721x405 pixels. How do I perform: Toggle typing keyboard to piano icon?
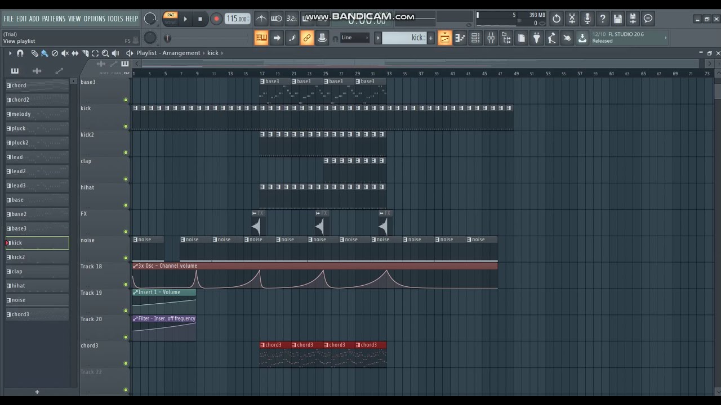tap(261, 38)
